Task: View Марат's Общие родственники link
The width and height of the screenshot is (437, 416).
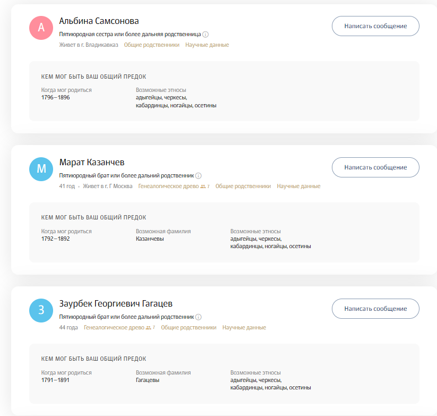Action: click(x=243, y=186)
